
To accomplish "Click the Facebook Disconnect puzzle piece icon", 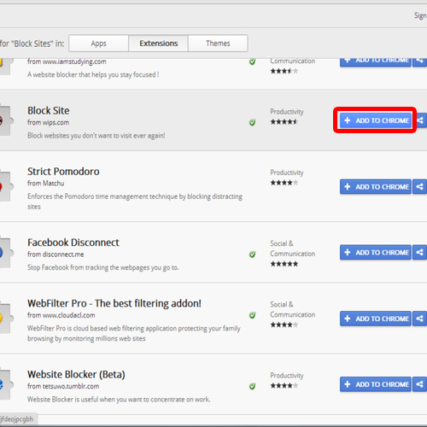I will tap(6, 252).
